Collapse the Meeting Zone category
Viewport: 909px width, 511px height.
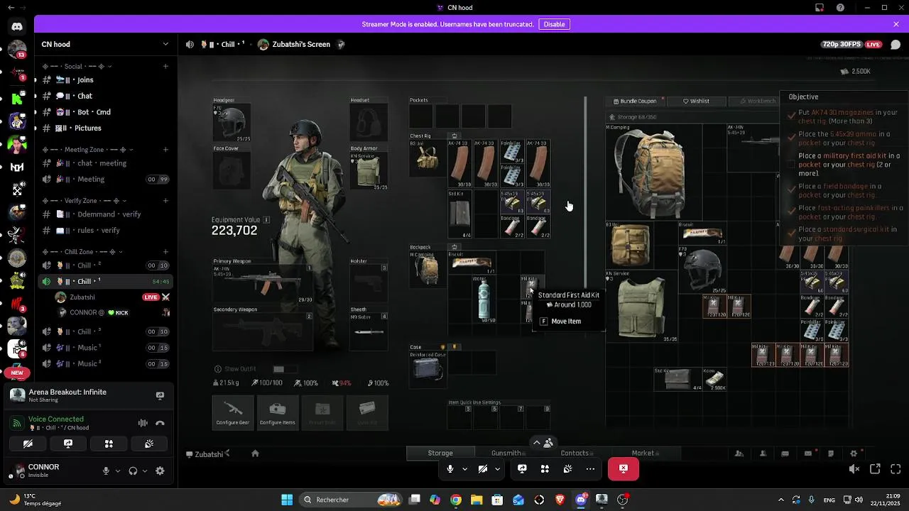[x=84, y=150]
